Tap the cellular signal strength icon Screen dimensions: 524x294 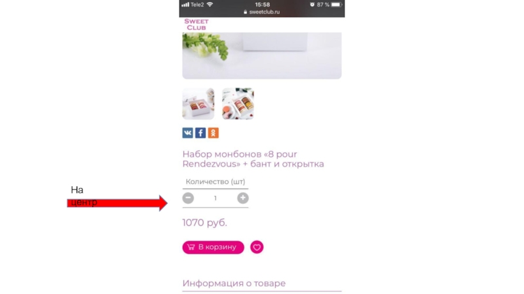point(185,5)
